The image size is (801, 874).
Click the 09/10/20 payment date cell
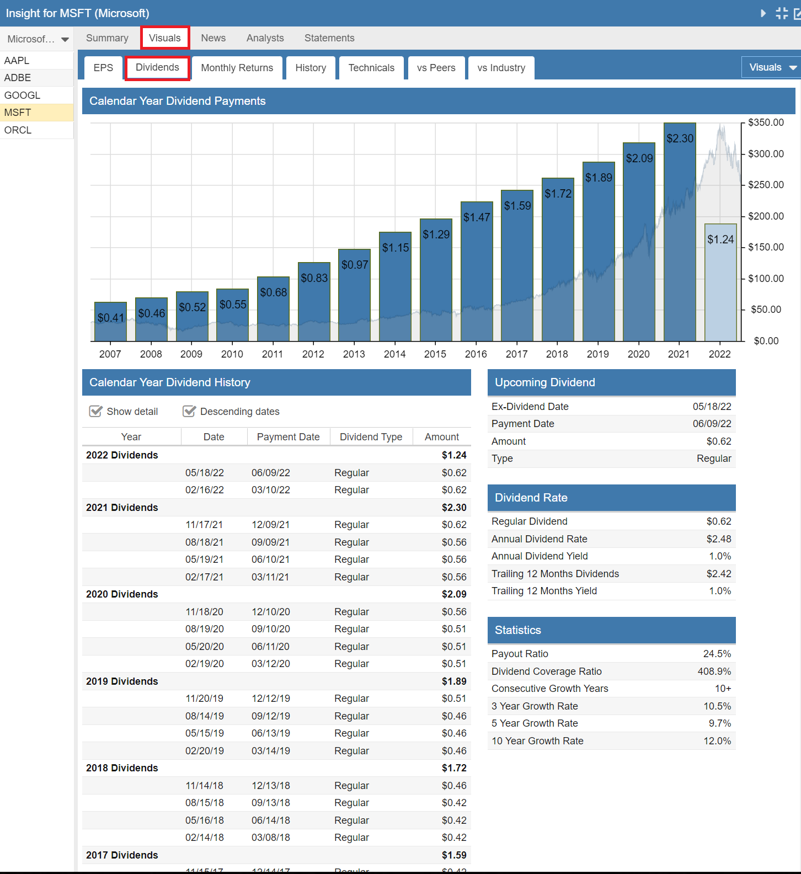[271, 629]
